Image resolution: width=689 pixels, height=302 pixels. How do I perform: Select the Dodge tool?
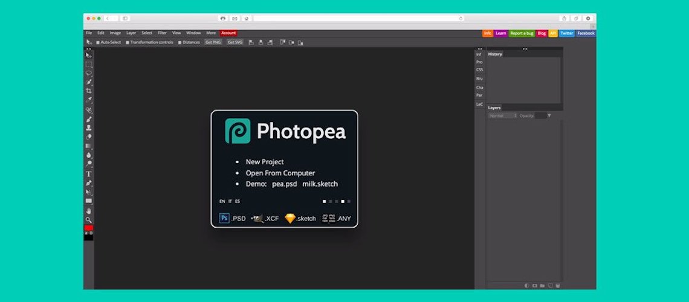click(89, 164)
